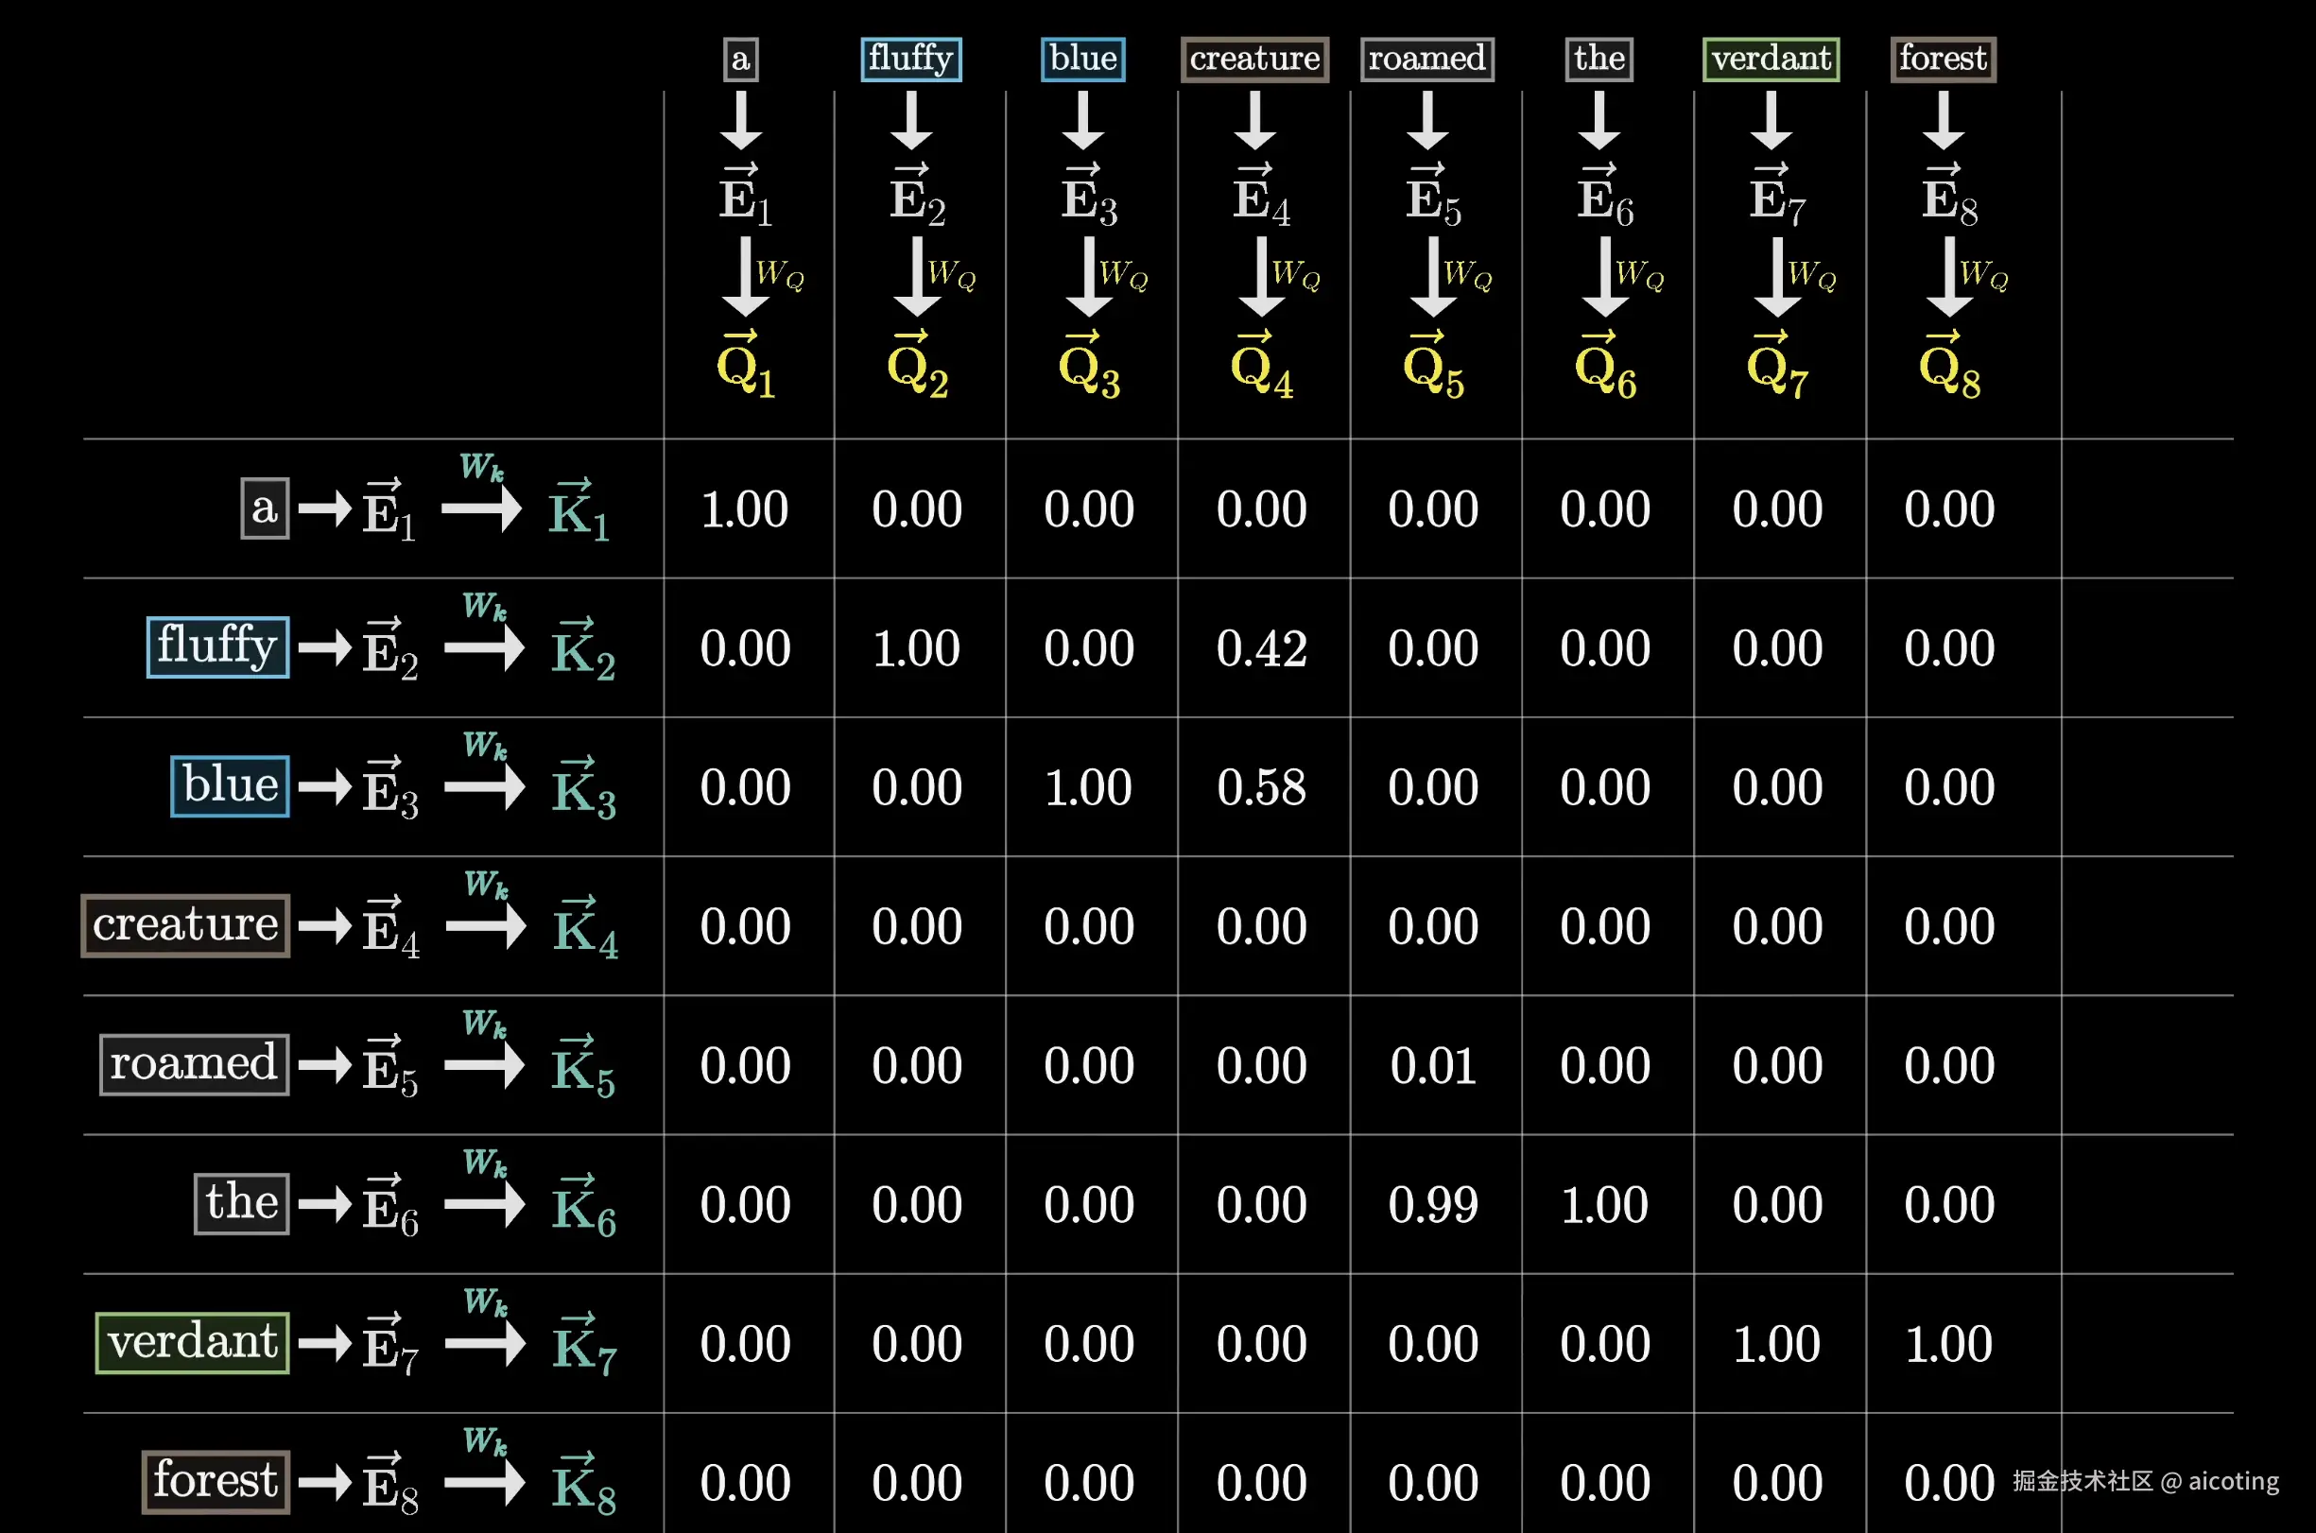The image size is (2316, 1533).
Task: Click the 'fluffy' word box in top row
Action: point(910,59)
